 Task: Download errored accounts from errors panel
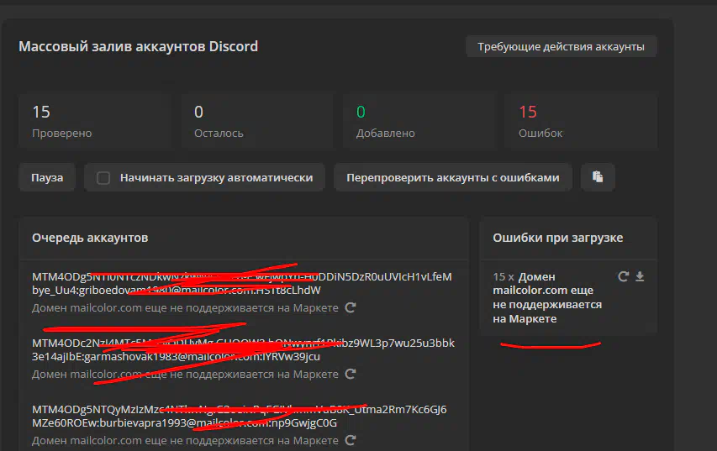[x=640, y=276]
